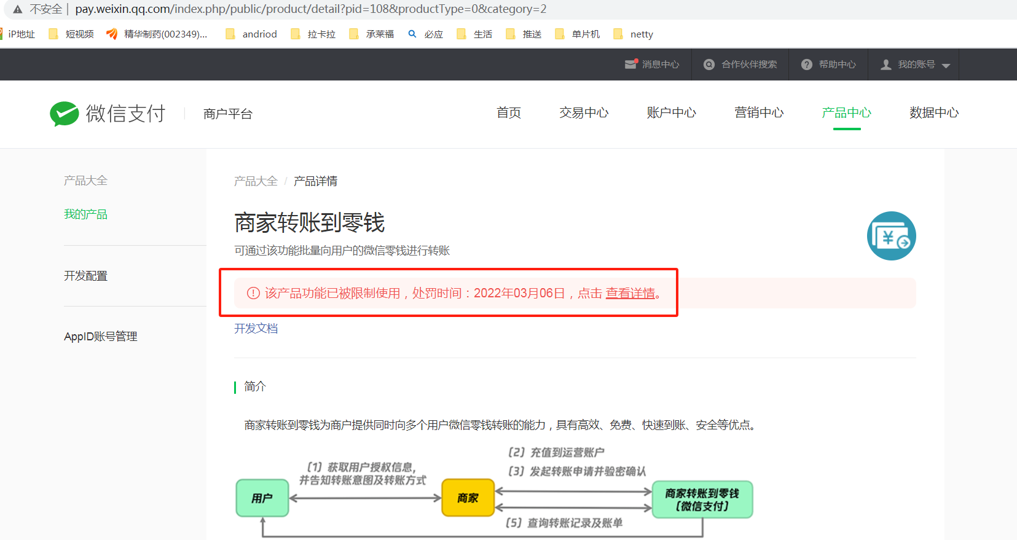This screenshot has width=1017, height=540.
Task: Open the 开发文档 link
Action: tap(256, 329)
